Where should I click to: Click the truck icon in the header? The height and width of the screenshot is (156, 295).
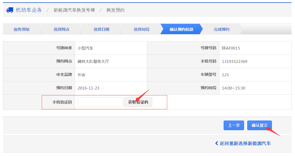coord(10,10)
